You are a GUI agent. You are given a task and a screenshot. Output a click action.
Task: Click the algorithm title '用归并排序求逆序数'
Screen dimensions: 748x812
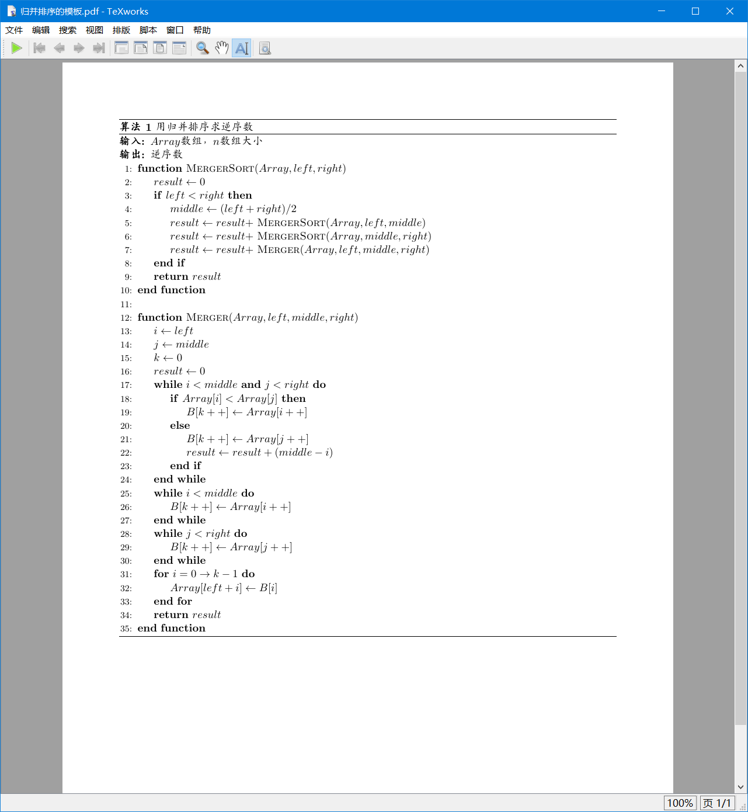[204, 127]
